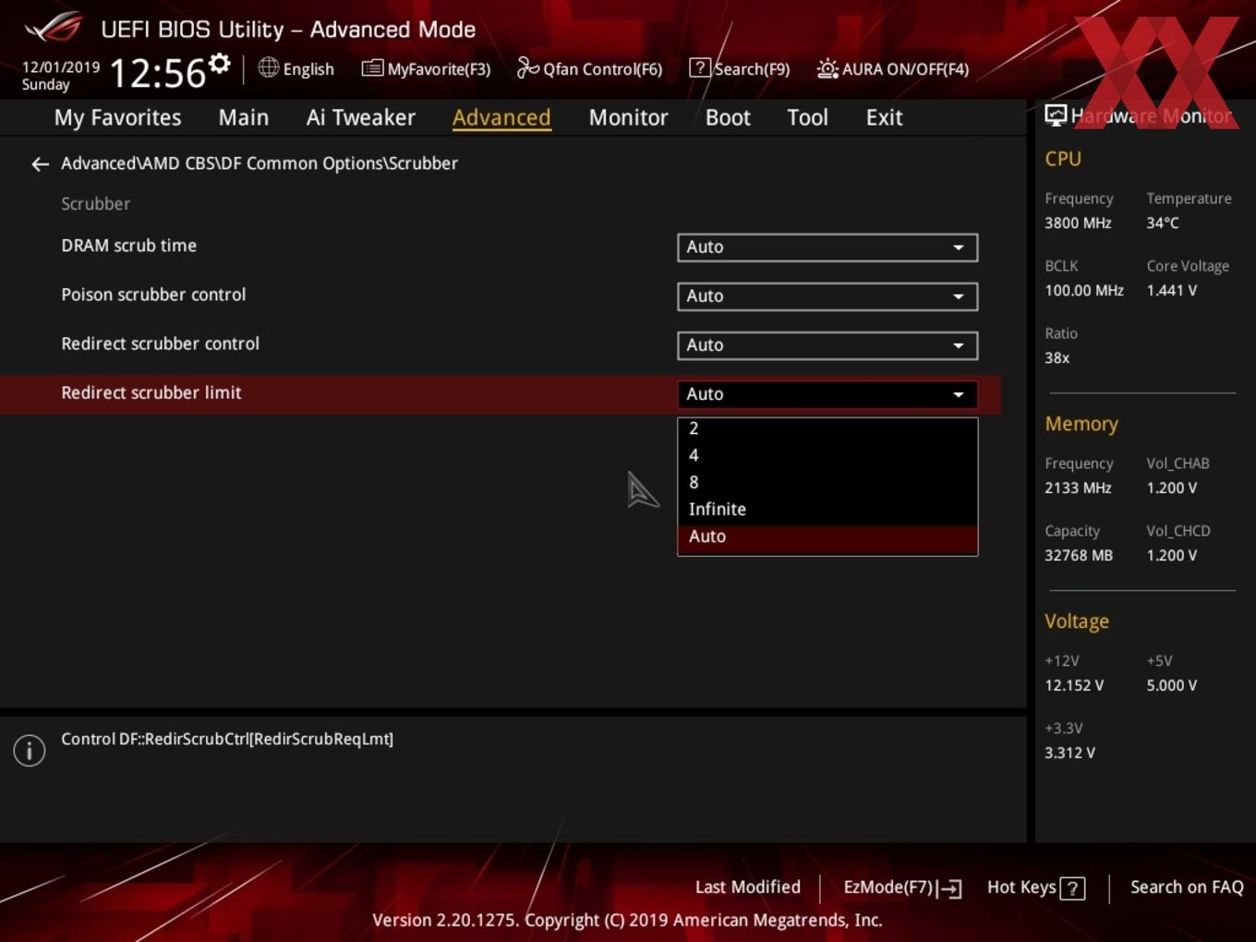The width and height of the screenshot is (1256, 942).
Task: Click the BCLK 100.00 MHz value
Action: pyautogui.click(x=1084, y=290)
